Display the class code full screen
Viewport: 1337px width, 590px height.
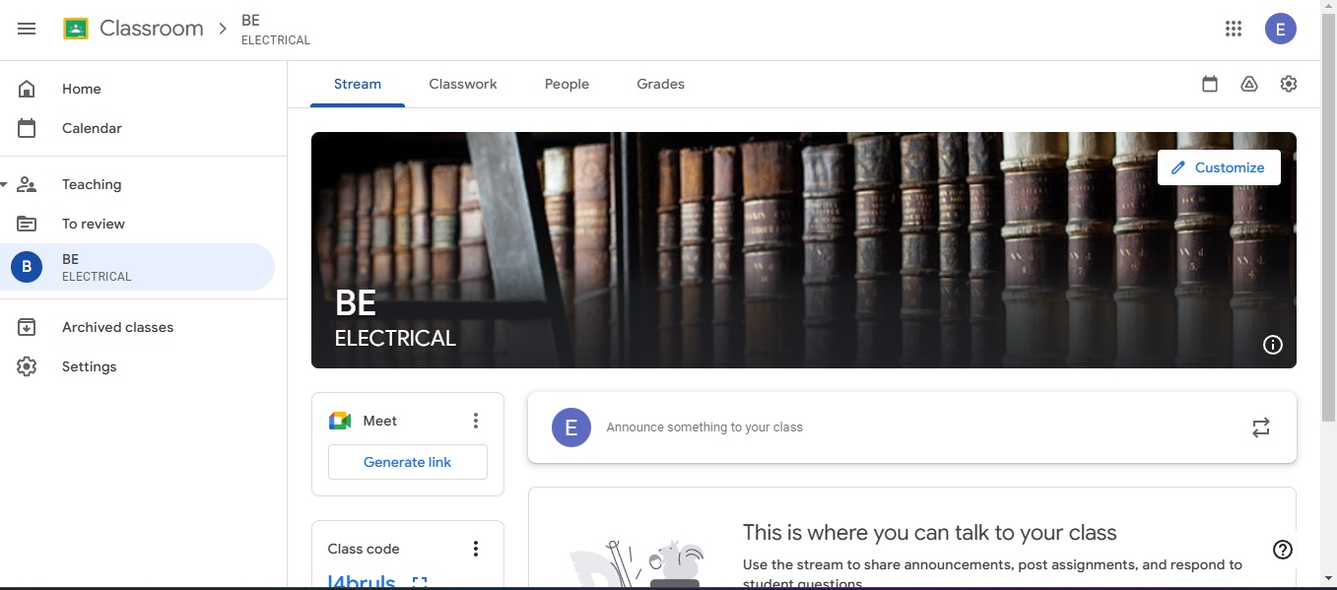tap(420, 582)
